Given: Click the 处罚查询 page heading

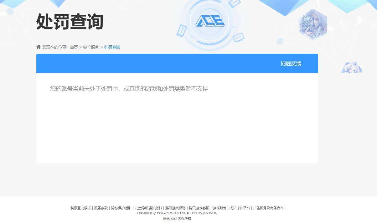Looking at the screenshot, I should [x=70, y=22].
